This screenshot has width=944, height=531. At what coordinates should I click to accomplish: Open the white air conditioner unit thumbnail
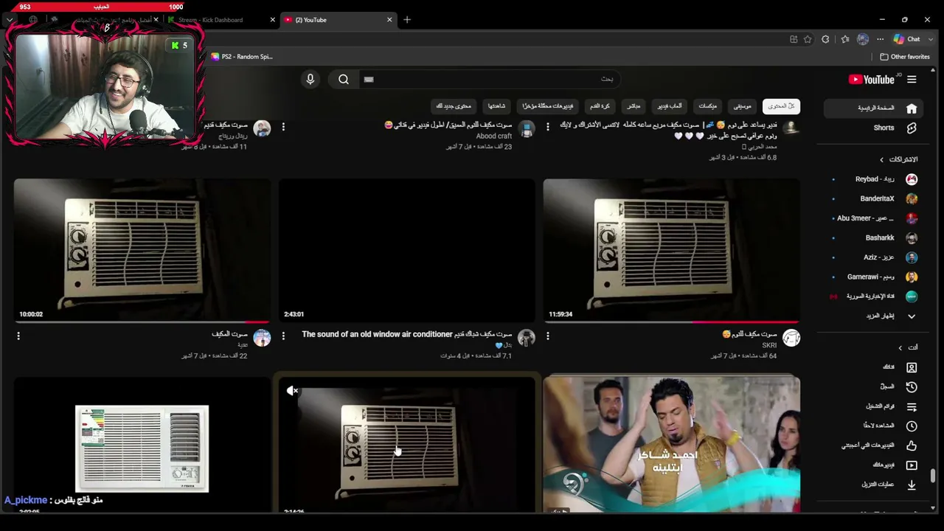(142, 444)
